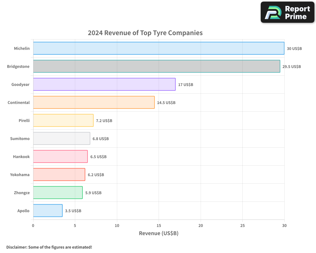Image resolution: width=316 pixels, height=253 pixels.
Task: Click the chart title text
Action: [x=145, y=33]
